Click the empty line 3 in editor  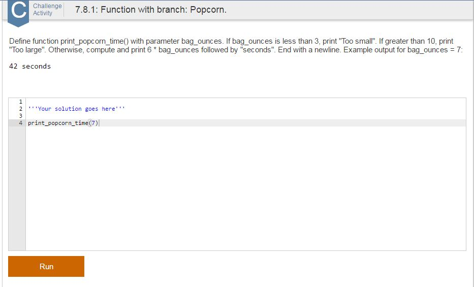pos(246,116)
